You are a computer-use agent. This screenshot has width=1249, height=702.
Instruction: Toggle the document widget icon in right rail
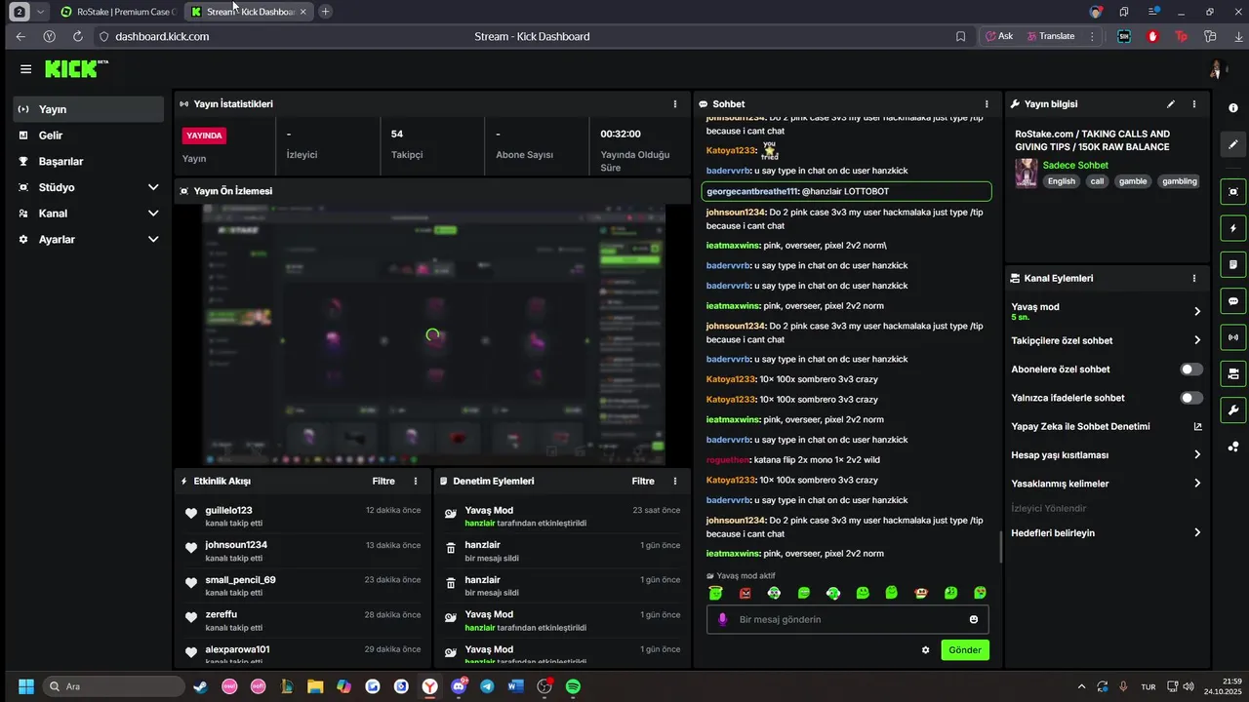tap(1233, 264)
